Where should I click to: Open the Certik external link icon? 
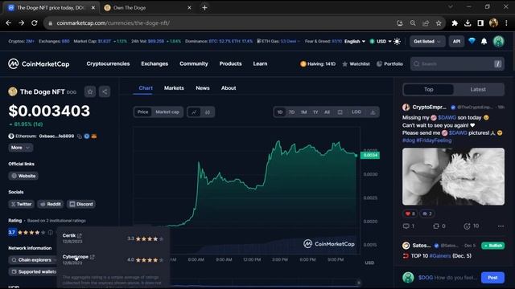tap(80, 235)
